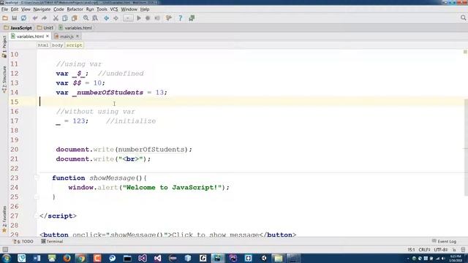This screenshot has width=468, height=263.
Task: Collapse the showMessage function fold marker
Action: 37,178
